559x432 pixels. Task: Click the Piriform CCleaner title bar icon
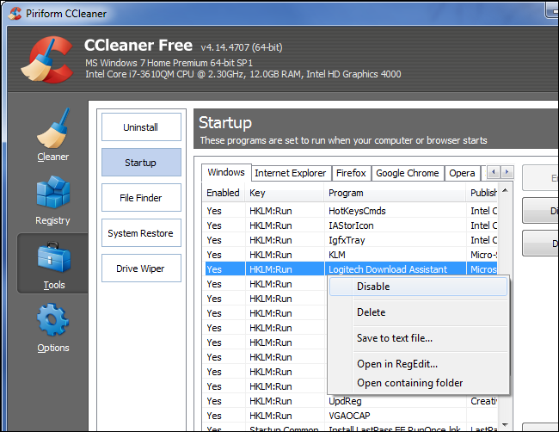tap(15, 14)
